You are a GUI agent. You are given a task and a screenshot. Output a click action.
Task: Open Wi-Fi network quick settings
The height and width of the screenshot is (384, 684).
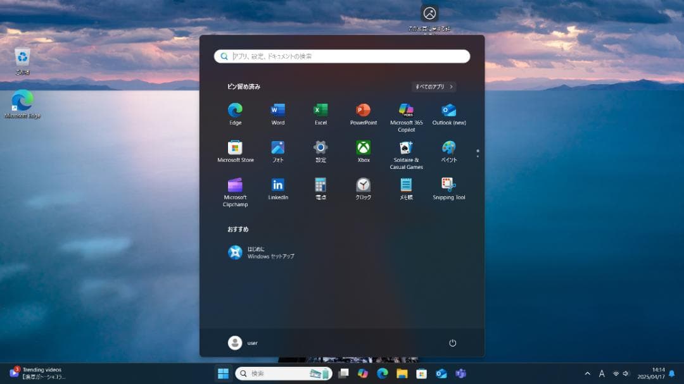[x=616, y=373]
